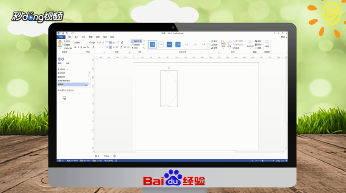Toggle bullet list formatting
This screenshot has width=346, height=193.
point(118,42)
